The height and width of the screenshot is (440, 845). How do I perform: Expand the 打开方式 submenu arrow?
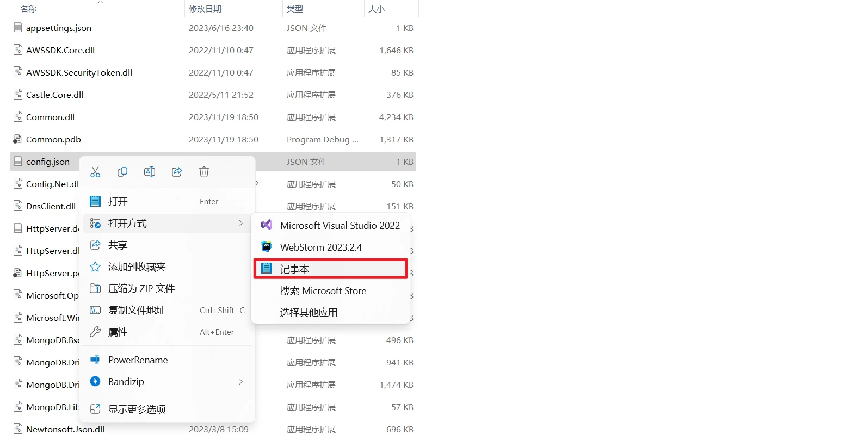tap(240, 224)
